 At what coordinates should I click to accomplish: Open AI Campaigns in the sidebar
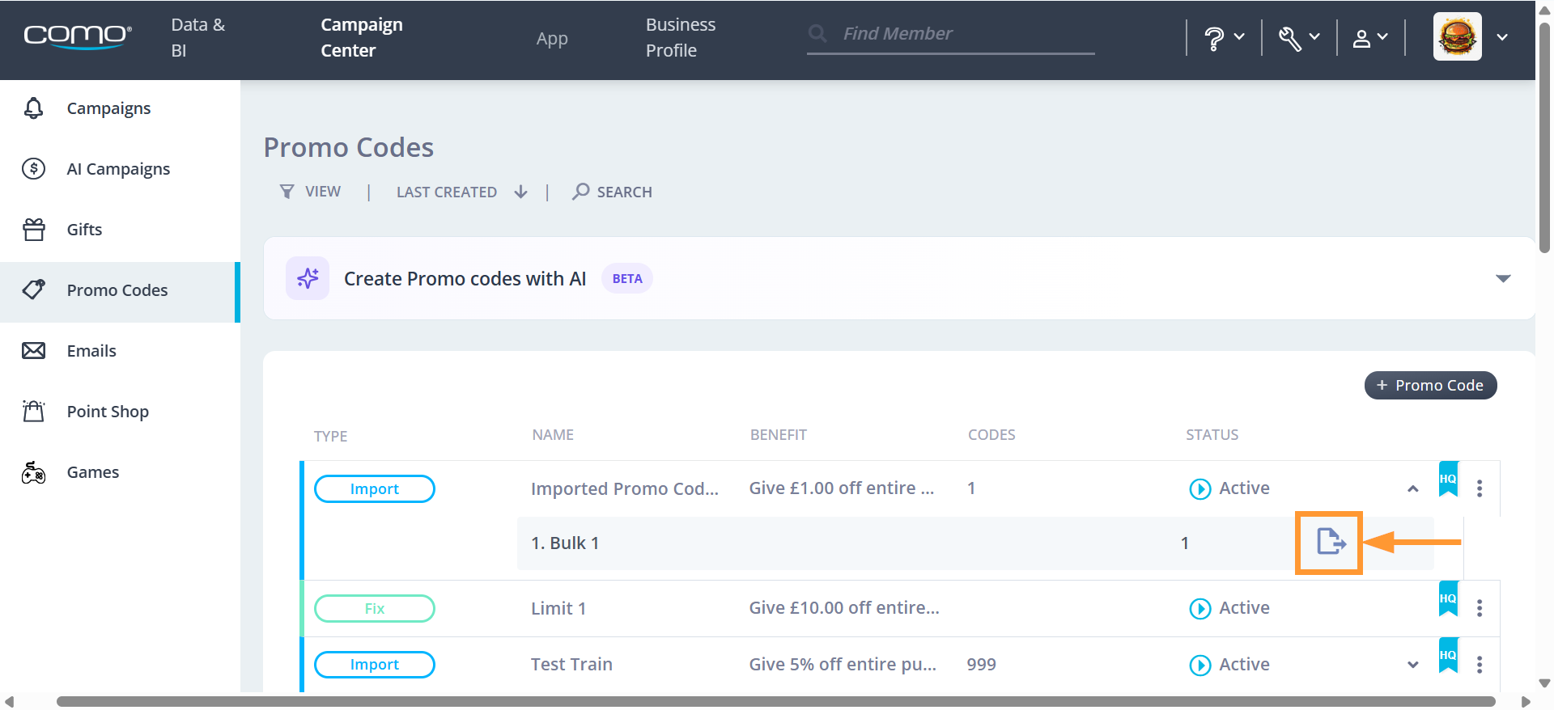pos(120,169)
